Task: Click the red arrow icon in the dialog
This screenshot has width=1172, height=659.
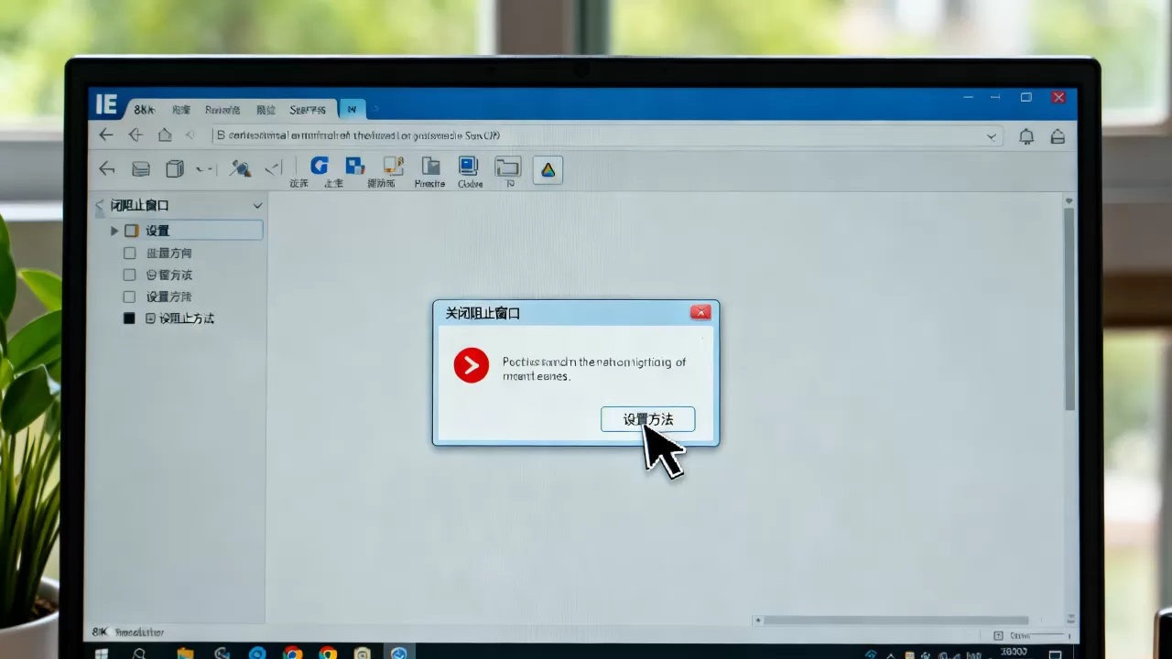Action: 472,366
